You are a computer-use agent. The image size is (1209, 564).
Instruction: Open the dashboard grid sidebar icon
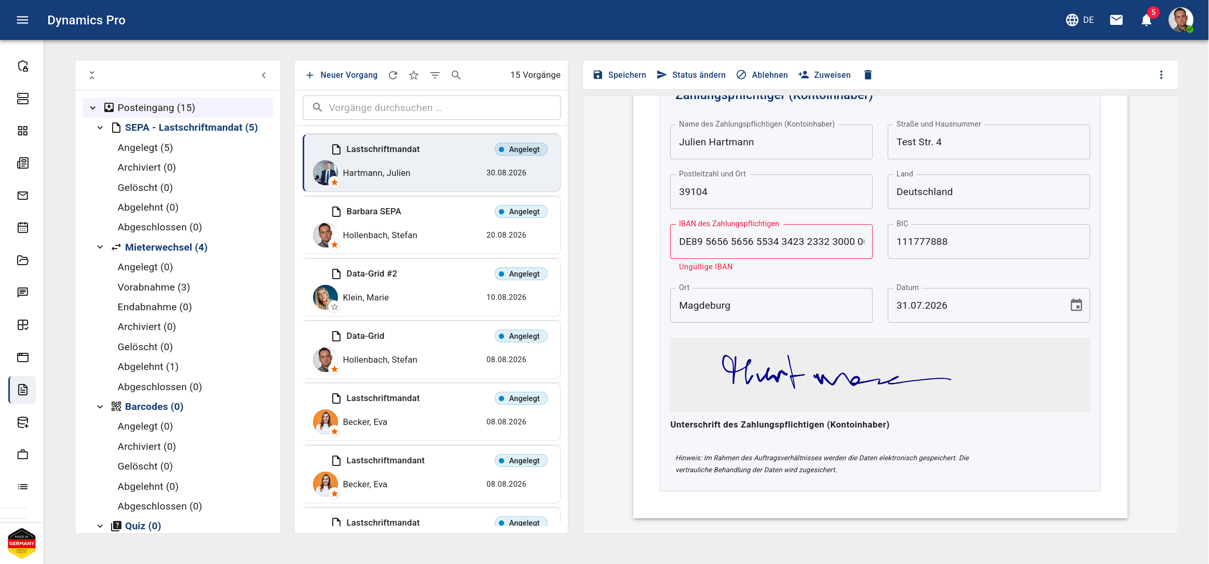point(22,131)
